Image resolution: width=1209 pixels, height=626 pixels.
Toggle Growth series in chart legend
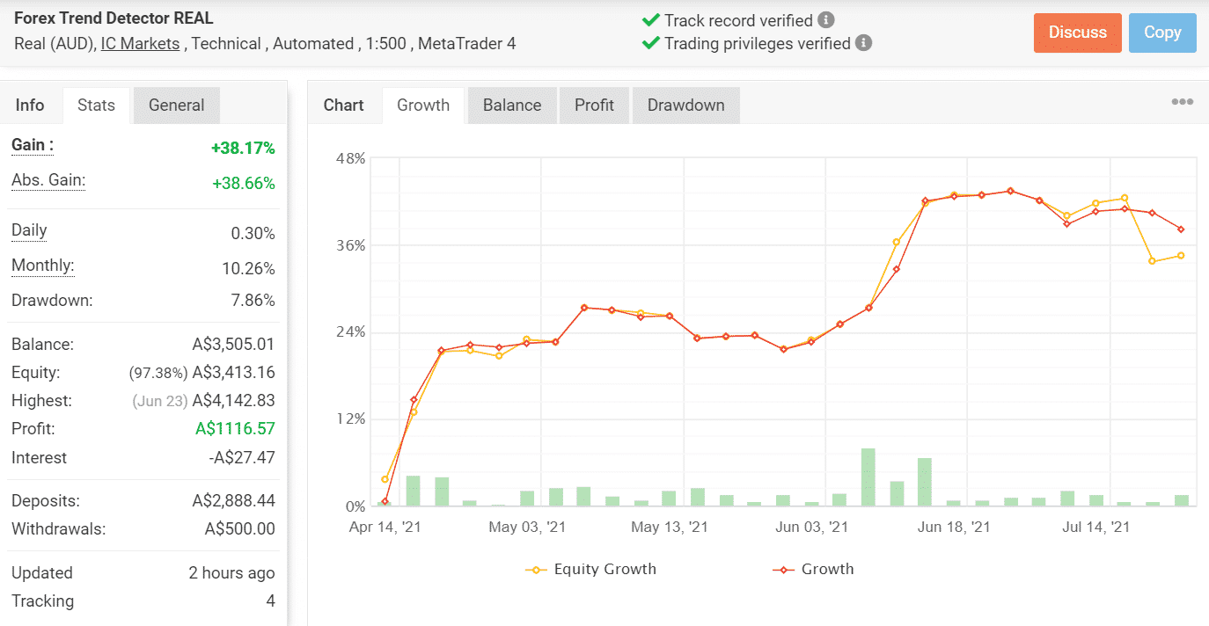pyautogui.click(x=813, y=569)
